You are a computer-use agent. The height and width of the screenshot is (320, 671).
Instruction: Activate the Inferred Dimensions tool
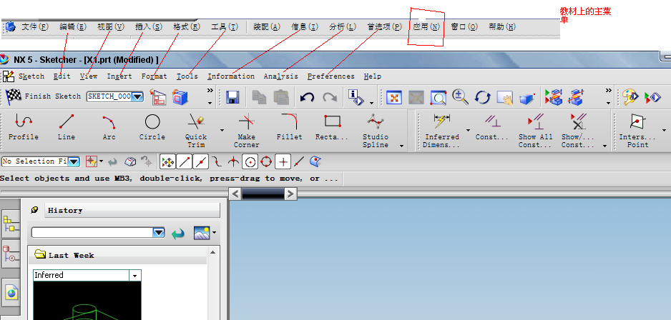[441, 130]
